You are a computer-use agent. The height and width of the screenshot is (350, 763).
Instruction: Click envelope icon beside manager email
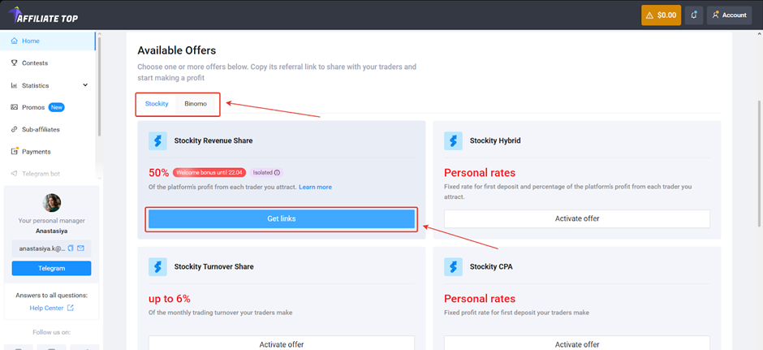coord(81,248)
